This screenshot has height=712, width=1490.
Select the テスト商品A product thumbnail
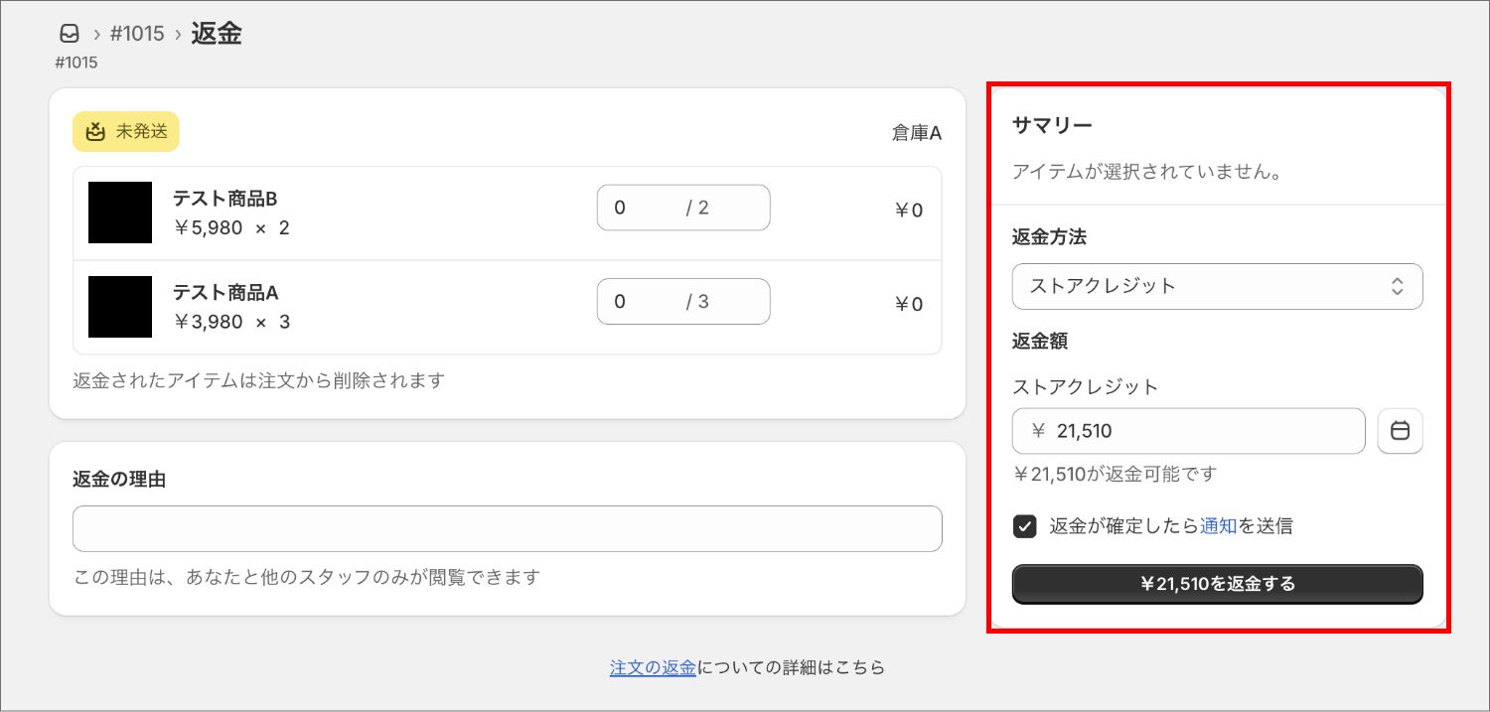(x=120, y=307)
